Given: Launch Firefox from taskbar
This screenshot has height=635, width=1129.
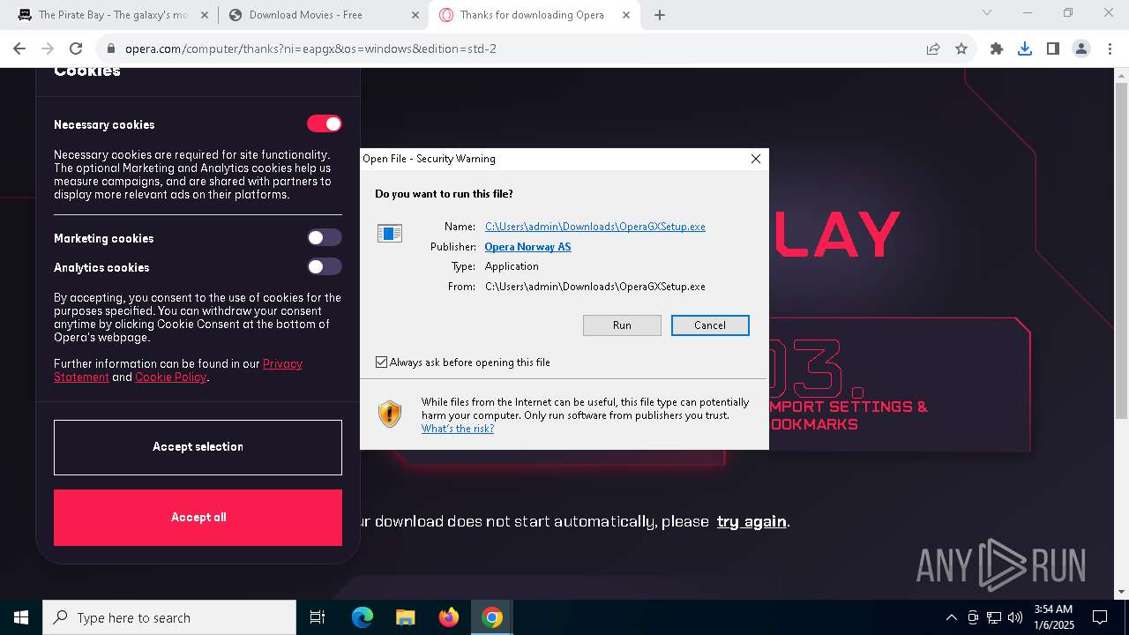Looking at the screenshot, I should 448,617.
